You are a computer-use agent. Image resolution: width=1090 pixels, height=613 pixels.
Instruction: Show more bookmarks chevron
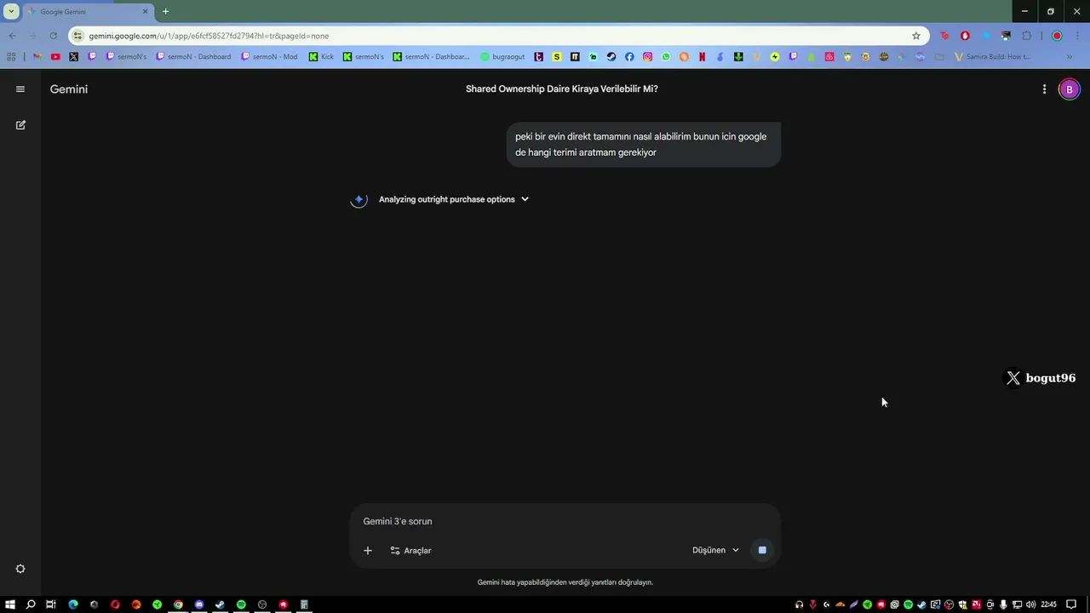1070,57
